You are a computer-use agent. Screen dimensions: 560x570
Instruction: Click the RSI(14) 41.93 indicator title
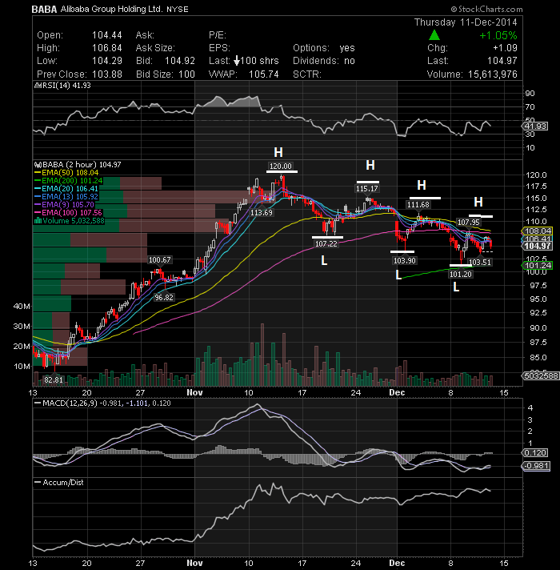coord(66,86)
